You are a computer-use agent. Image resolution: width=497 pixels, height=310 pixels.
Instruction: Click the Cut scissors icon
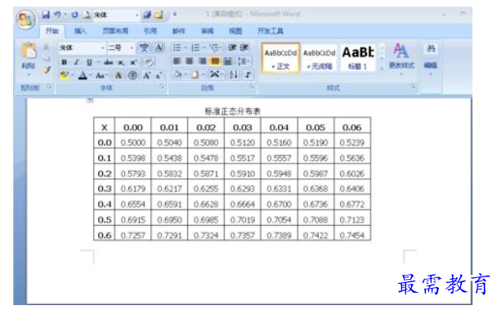tap(47, 47)
